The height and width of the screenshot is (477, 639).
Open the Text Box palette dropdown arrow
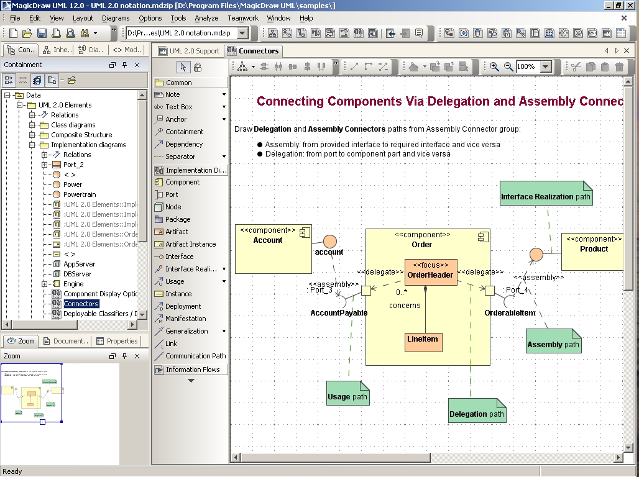[224, 107]
